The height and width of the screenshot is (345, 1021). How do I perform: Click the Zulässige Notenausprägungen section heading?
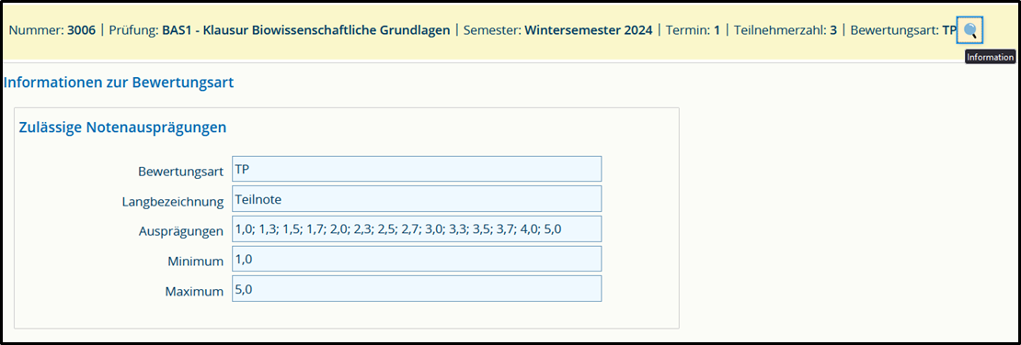point(123,128)
